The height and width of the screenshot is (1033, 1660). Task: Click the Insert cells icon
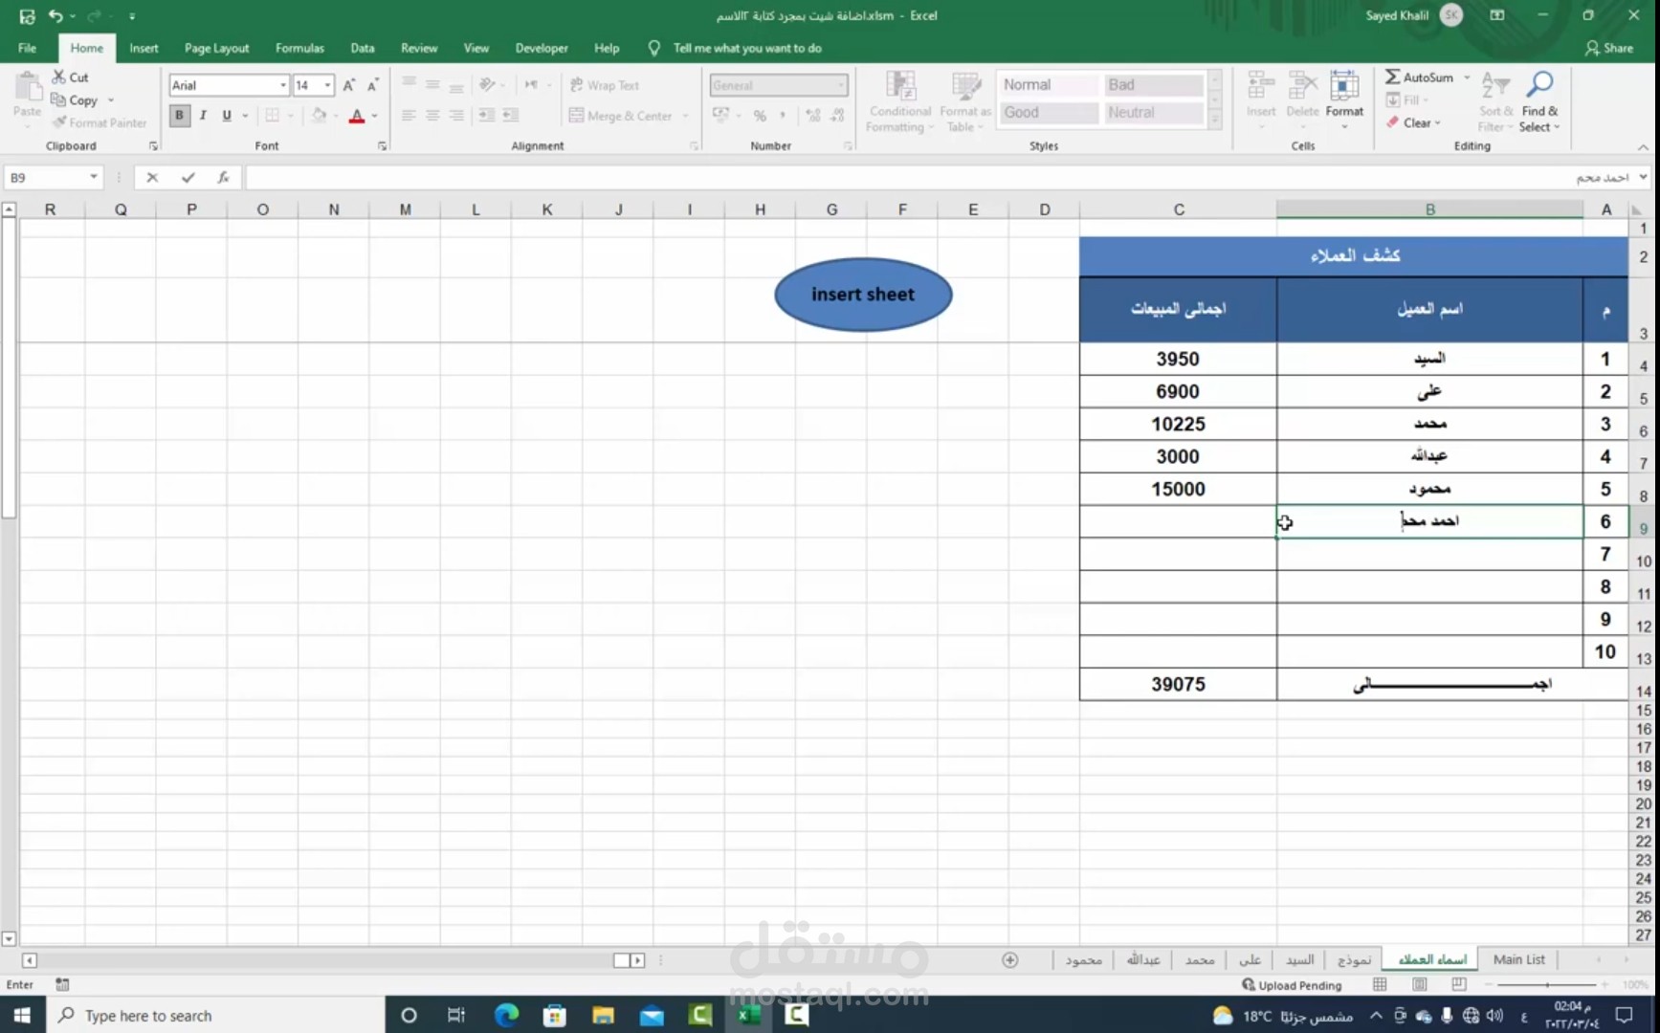pyautogui.click(x=1261, y=86)
